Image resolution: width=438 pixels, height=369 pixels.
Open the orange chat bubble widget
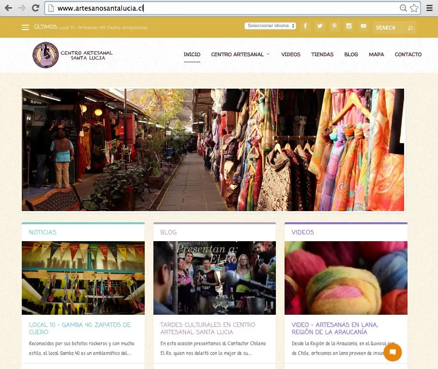393,352
